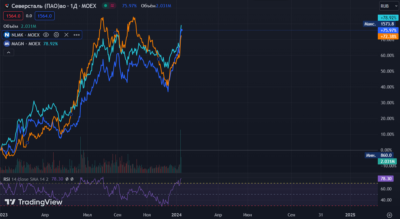Open NLMK more options menu
Image resolution: width=400 pixels, height=219 pixels.
(x=77, y=35)
